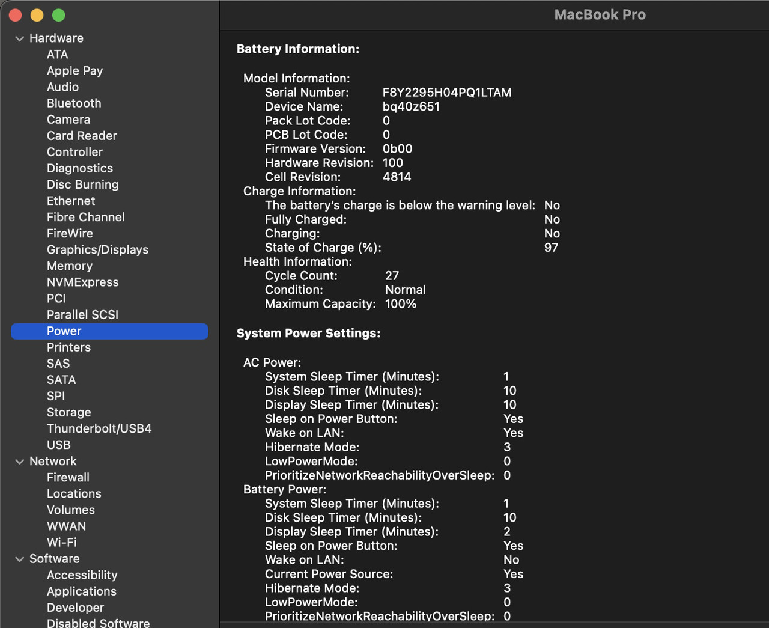Select USB in the sidebar
This screenshot has width=769, height=628.
(x=58, y=445)
